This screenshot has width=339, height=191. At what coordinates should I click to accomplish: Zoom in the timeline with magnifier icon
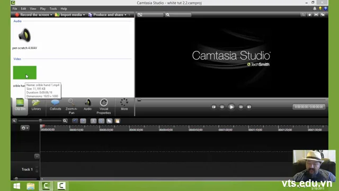[65, 121]
